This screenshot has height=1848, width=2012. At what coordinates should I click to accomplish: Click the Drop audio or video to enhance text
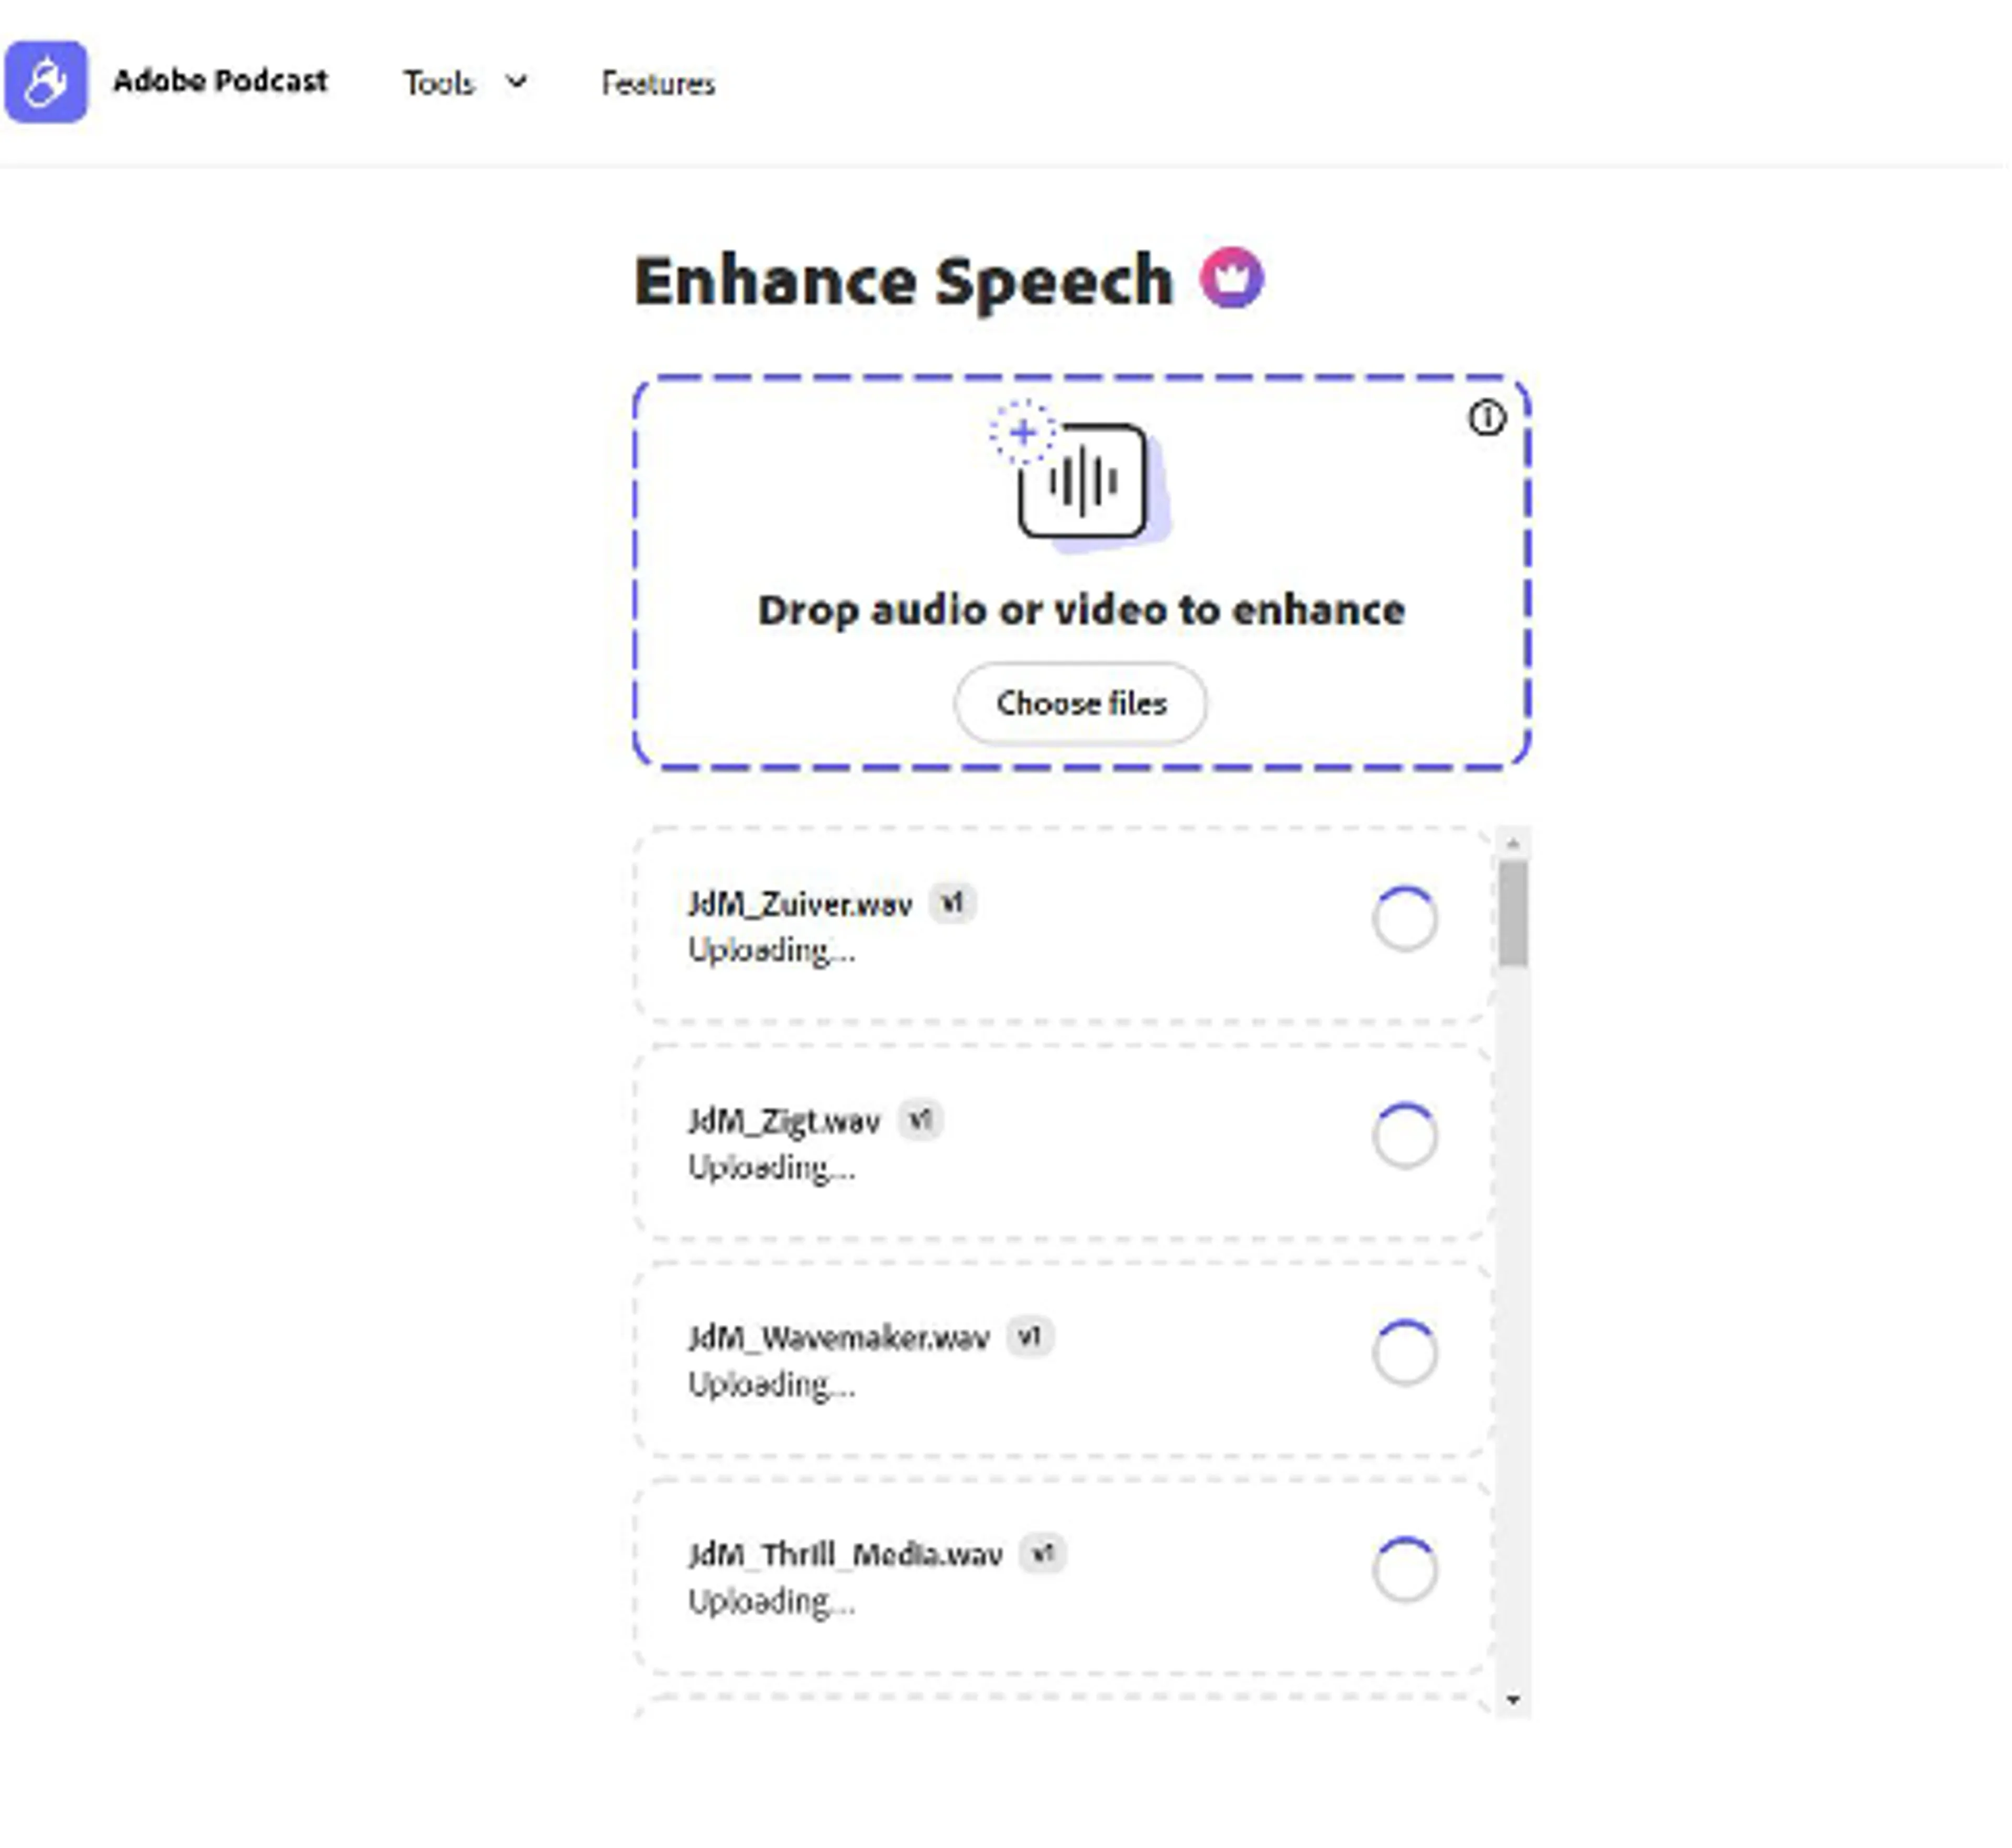1081,610
